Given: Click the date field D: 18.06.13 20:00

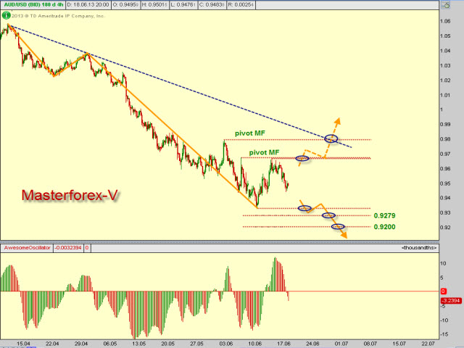Looking at the screenshot, I should click(x=88, y=5).
